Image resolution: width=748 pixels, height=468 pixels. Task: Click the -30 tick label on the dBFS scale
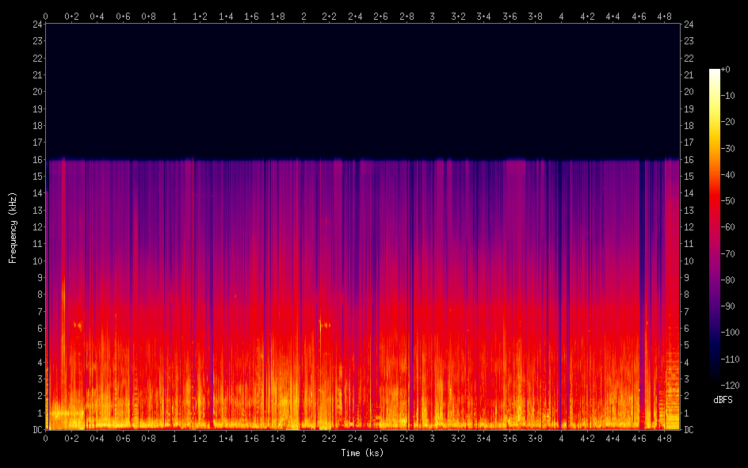click(728, 148)
